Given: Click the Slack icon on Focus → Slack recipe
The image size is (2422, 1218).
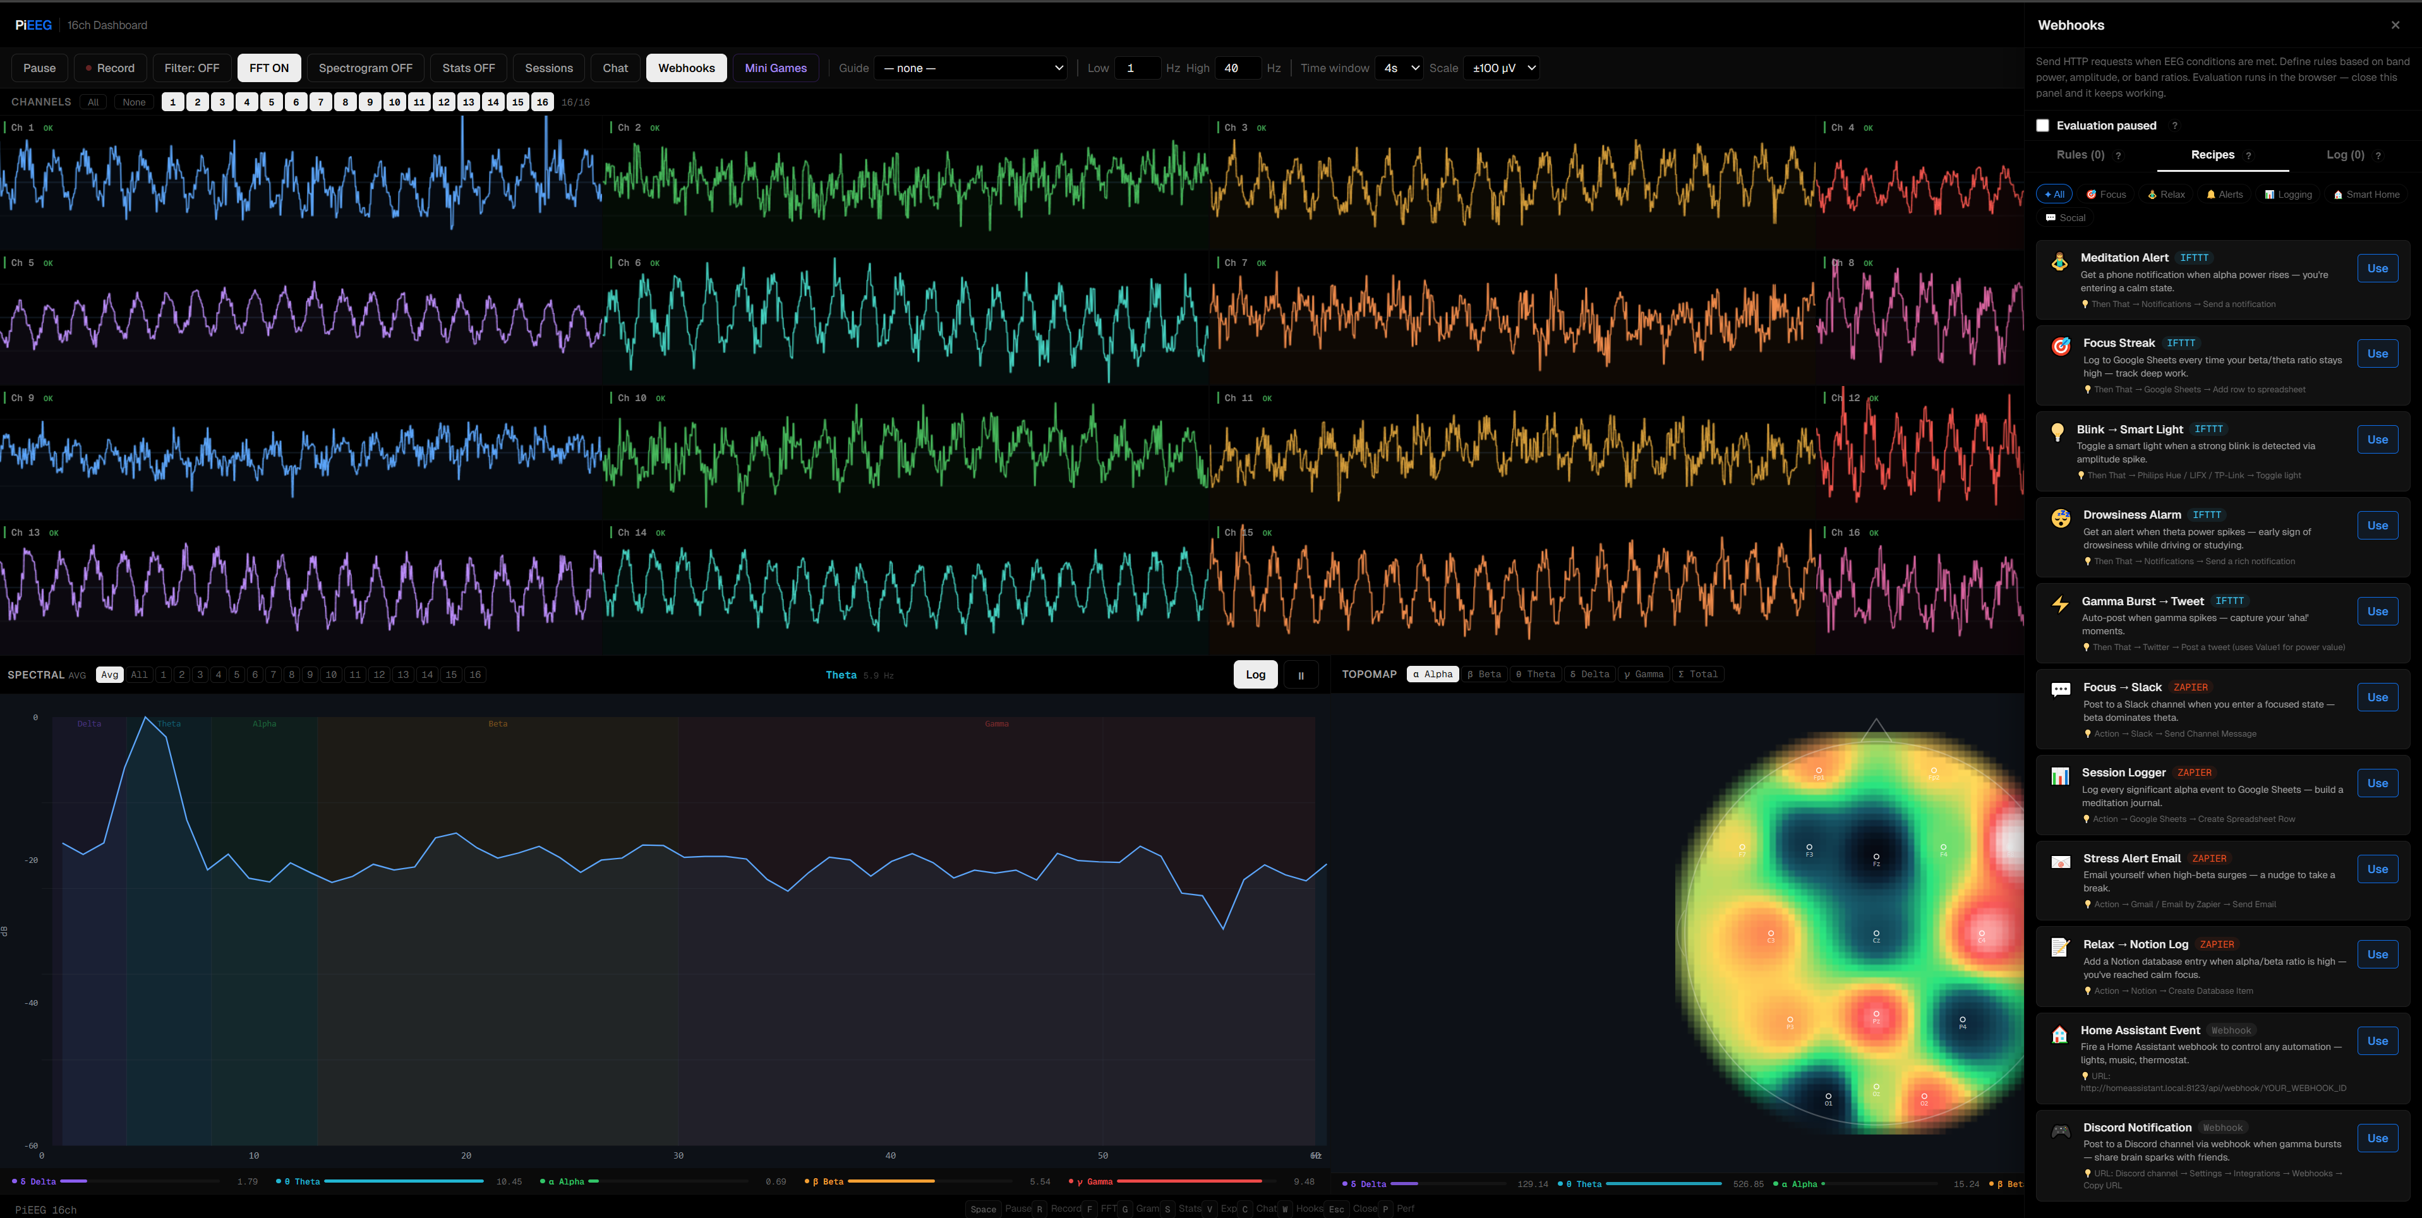Looking at the screenshot, I should pos(2060,690).
